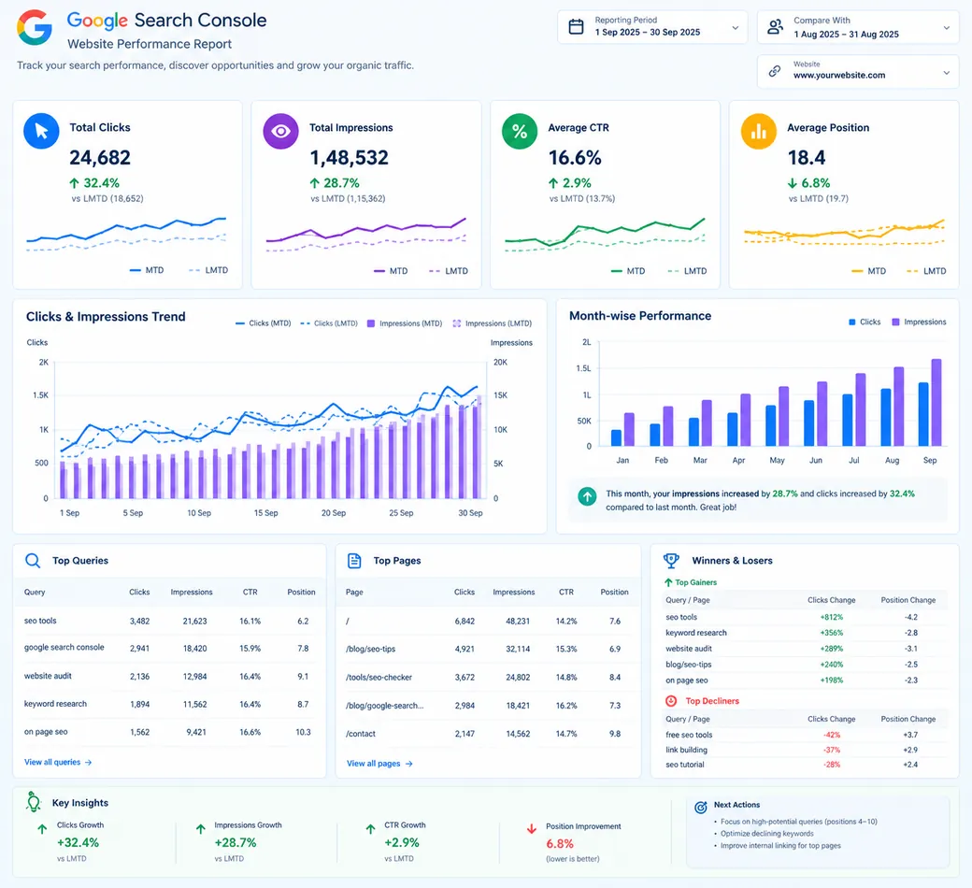Viewport: 972px width, 888px height.
Task: Click the orange bar chart icon for Average Position
Action: 759,131
